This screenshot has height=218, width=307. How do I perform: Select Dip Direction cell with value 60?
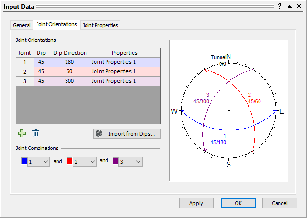point(70,71)
